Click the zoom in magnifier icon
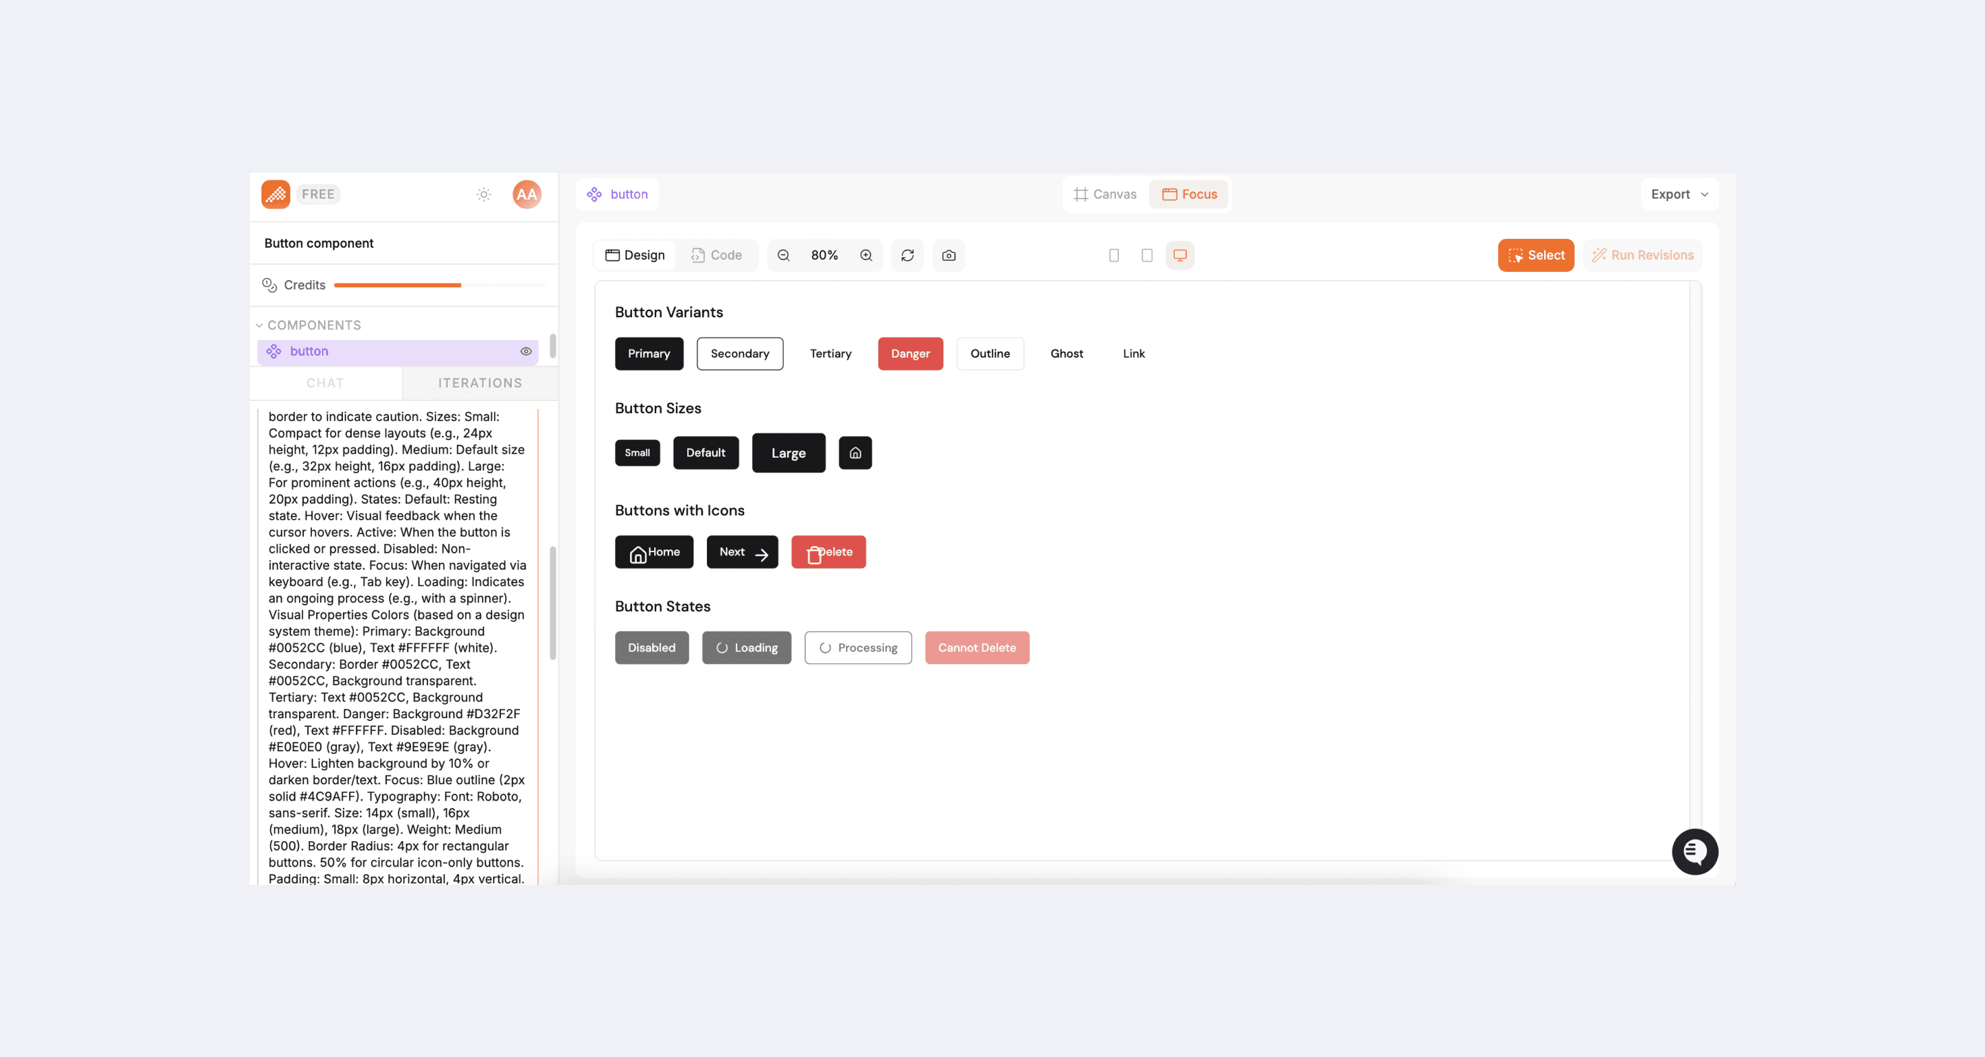Viewport: 1985px width, 1057px height. click(866, 255)
